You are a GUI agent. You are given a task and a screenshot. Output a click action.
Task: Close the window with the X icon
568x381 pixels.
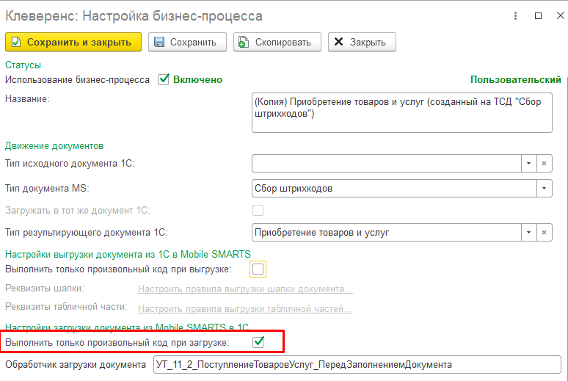click(561, 15)
